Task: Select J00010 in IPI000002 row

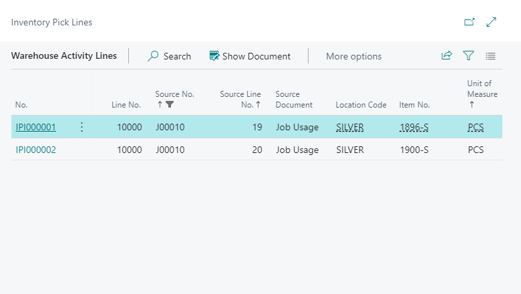Action: (170, 150)
